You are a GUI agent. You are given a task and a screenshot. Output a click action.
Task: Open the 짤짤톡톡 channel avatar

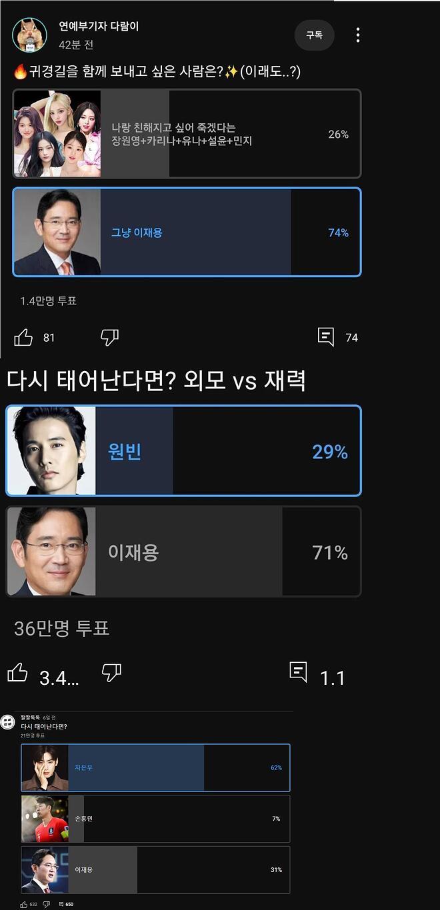8,722
